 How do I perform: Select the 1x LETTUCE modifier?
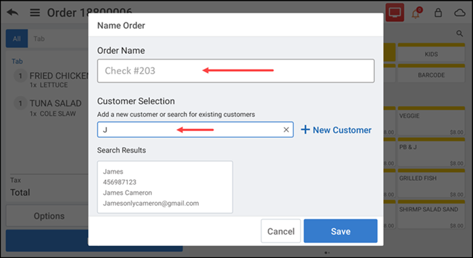point(49,85)
